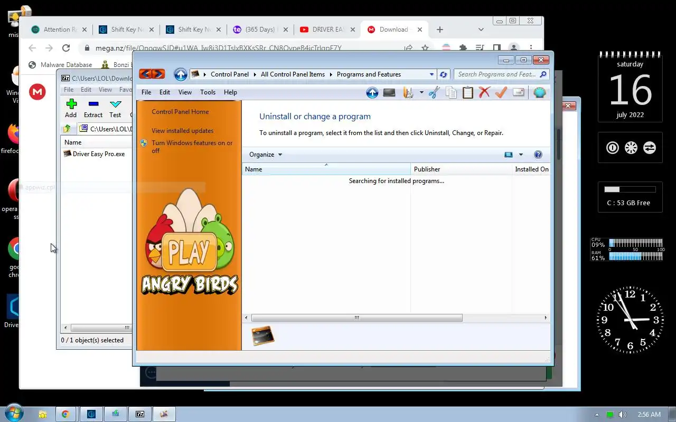This screenshot has height=422, width=676.
Task: Click View installed updates link
Action: pyautogui.click(x=182, y=131)
